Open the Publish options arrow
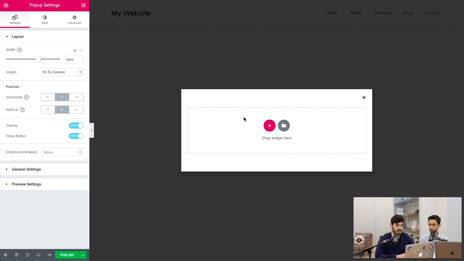 [x=83, y=255]
